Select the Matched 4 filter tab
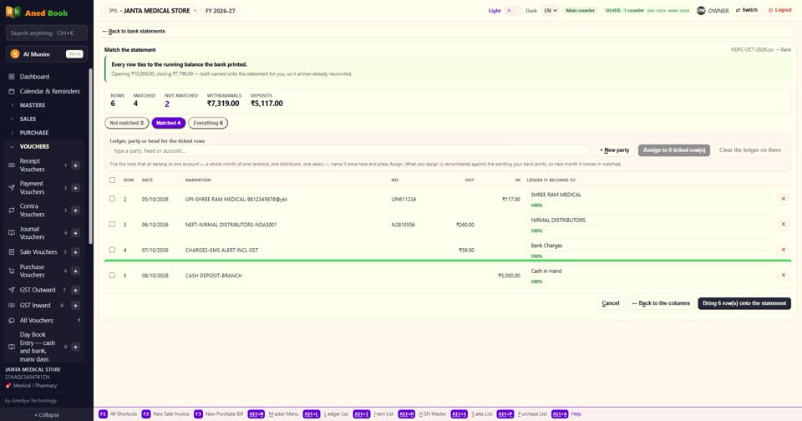Viewport: 802px width, 421px height. click(168, 123)
